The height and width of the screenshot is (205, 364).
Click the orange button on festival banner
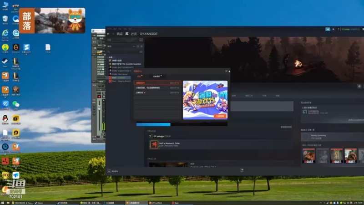[x=220, y=116]
